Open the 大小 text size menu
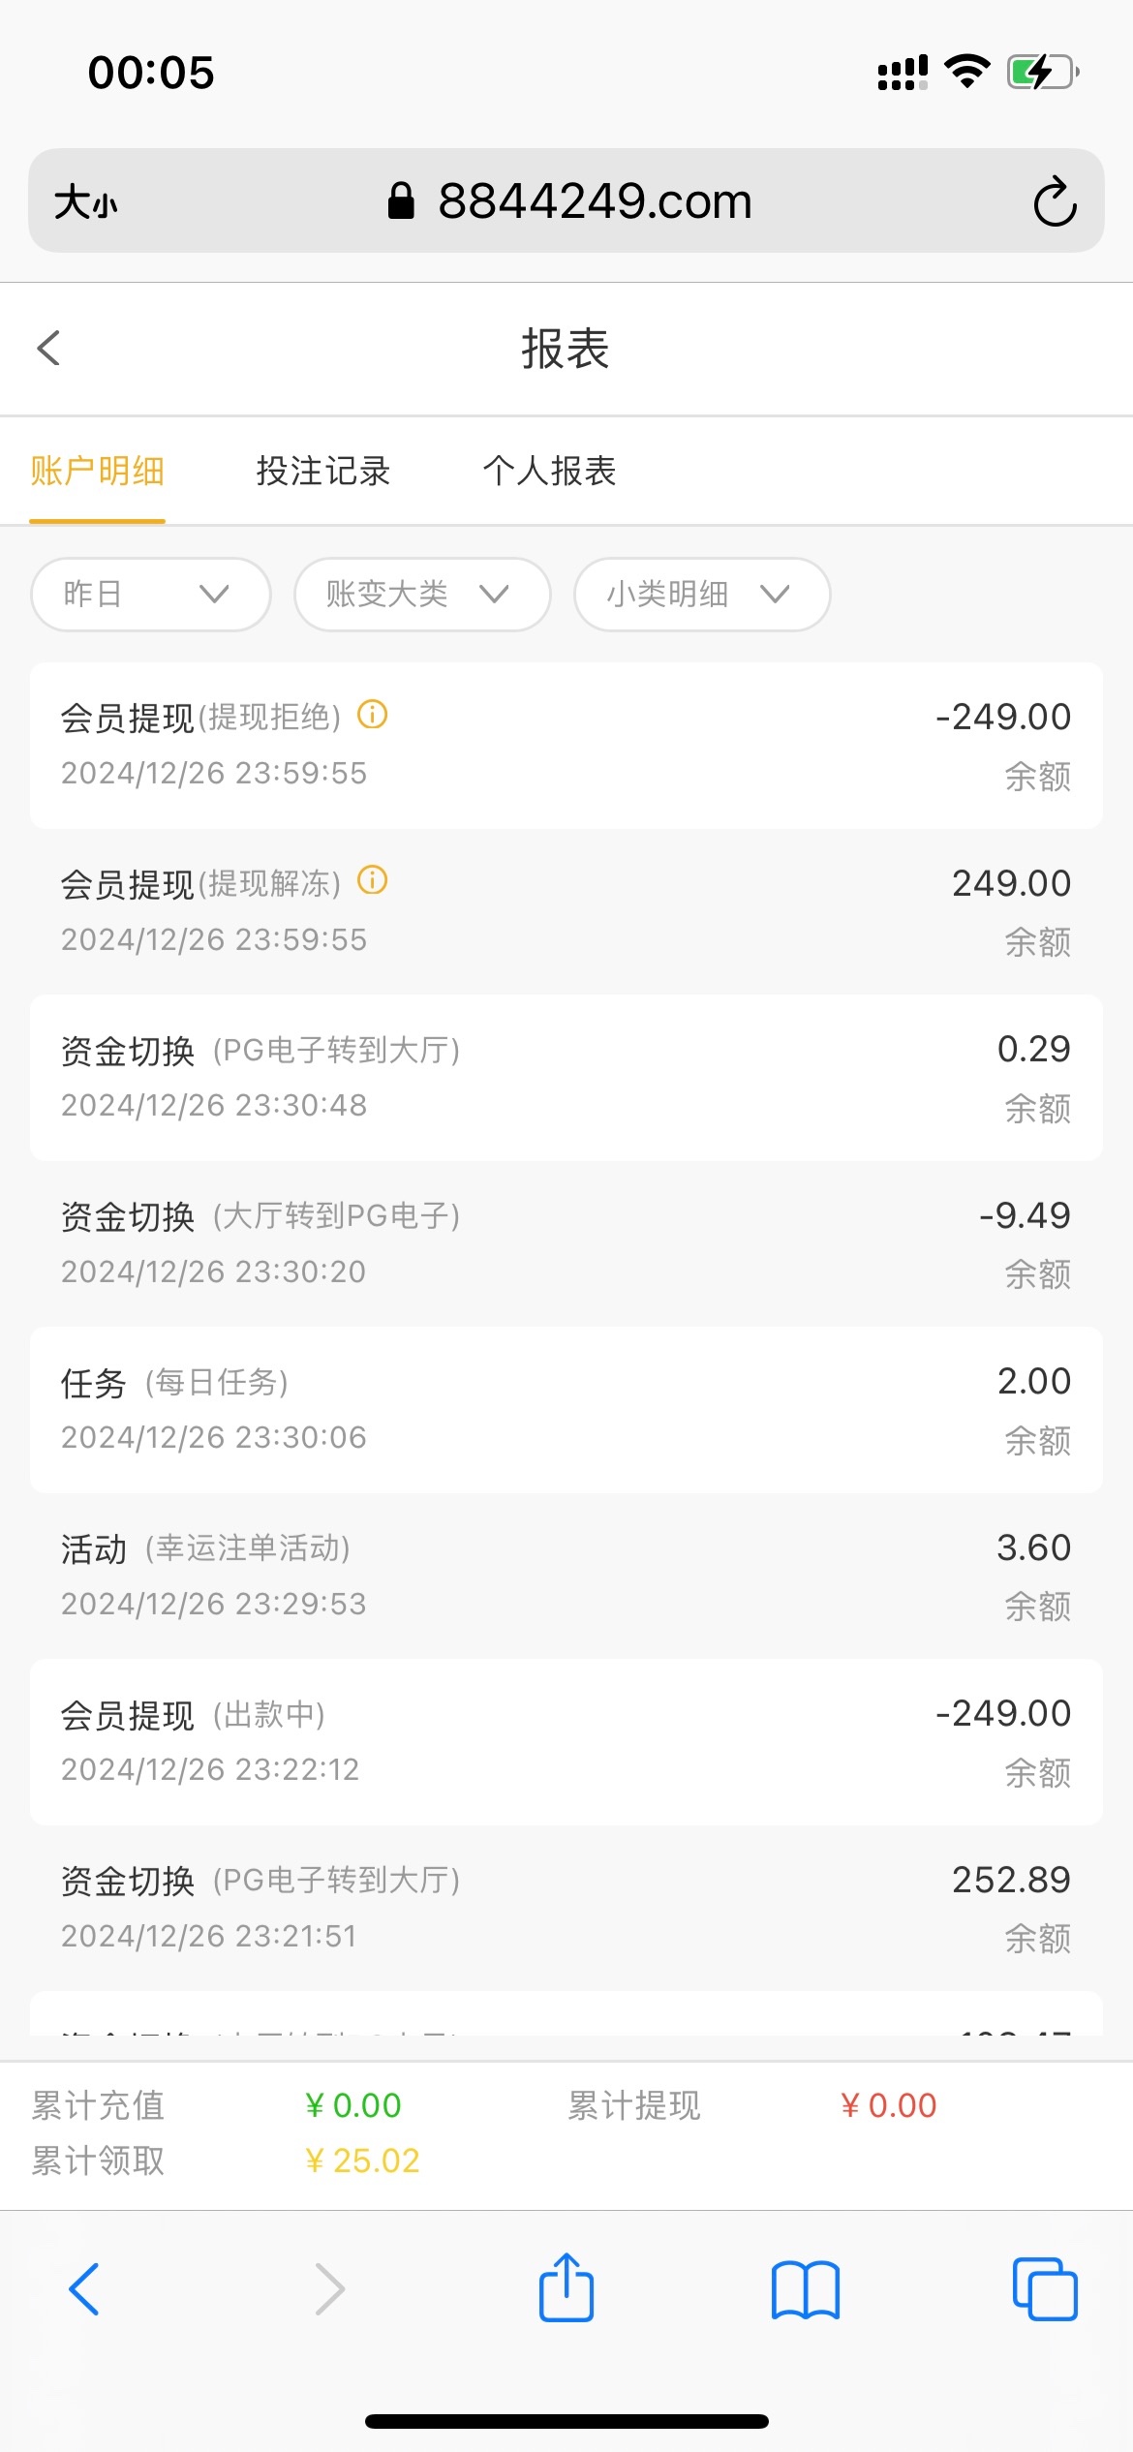 pos(86,203)
